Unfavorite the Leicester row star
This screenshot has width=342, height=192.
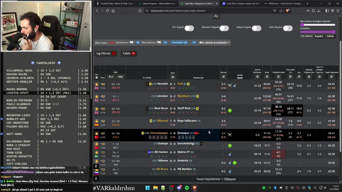pos(96,97)
